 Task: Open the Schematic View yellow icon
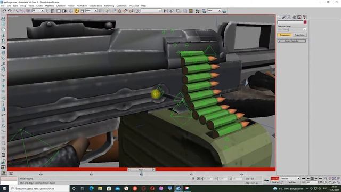(x=191, y=11)
